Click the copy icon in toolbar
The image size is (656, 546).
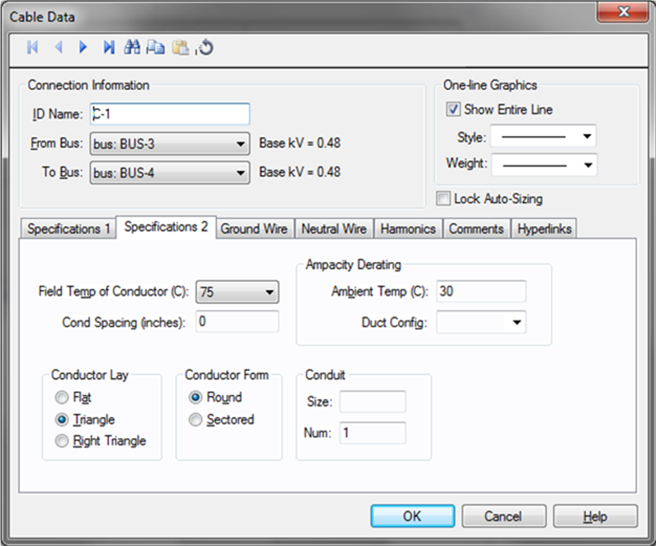tap(156, 48)
